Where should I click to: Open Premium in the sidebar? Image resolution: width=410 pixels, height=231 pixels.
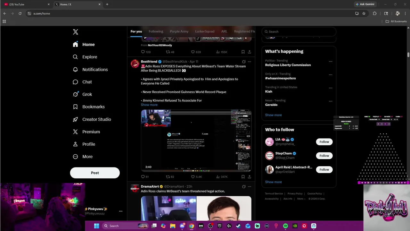point(86,132)
